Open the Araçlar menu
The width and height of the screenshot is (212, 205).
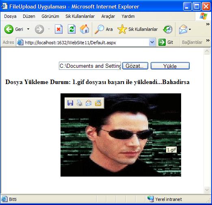(x=108, y=16)
